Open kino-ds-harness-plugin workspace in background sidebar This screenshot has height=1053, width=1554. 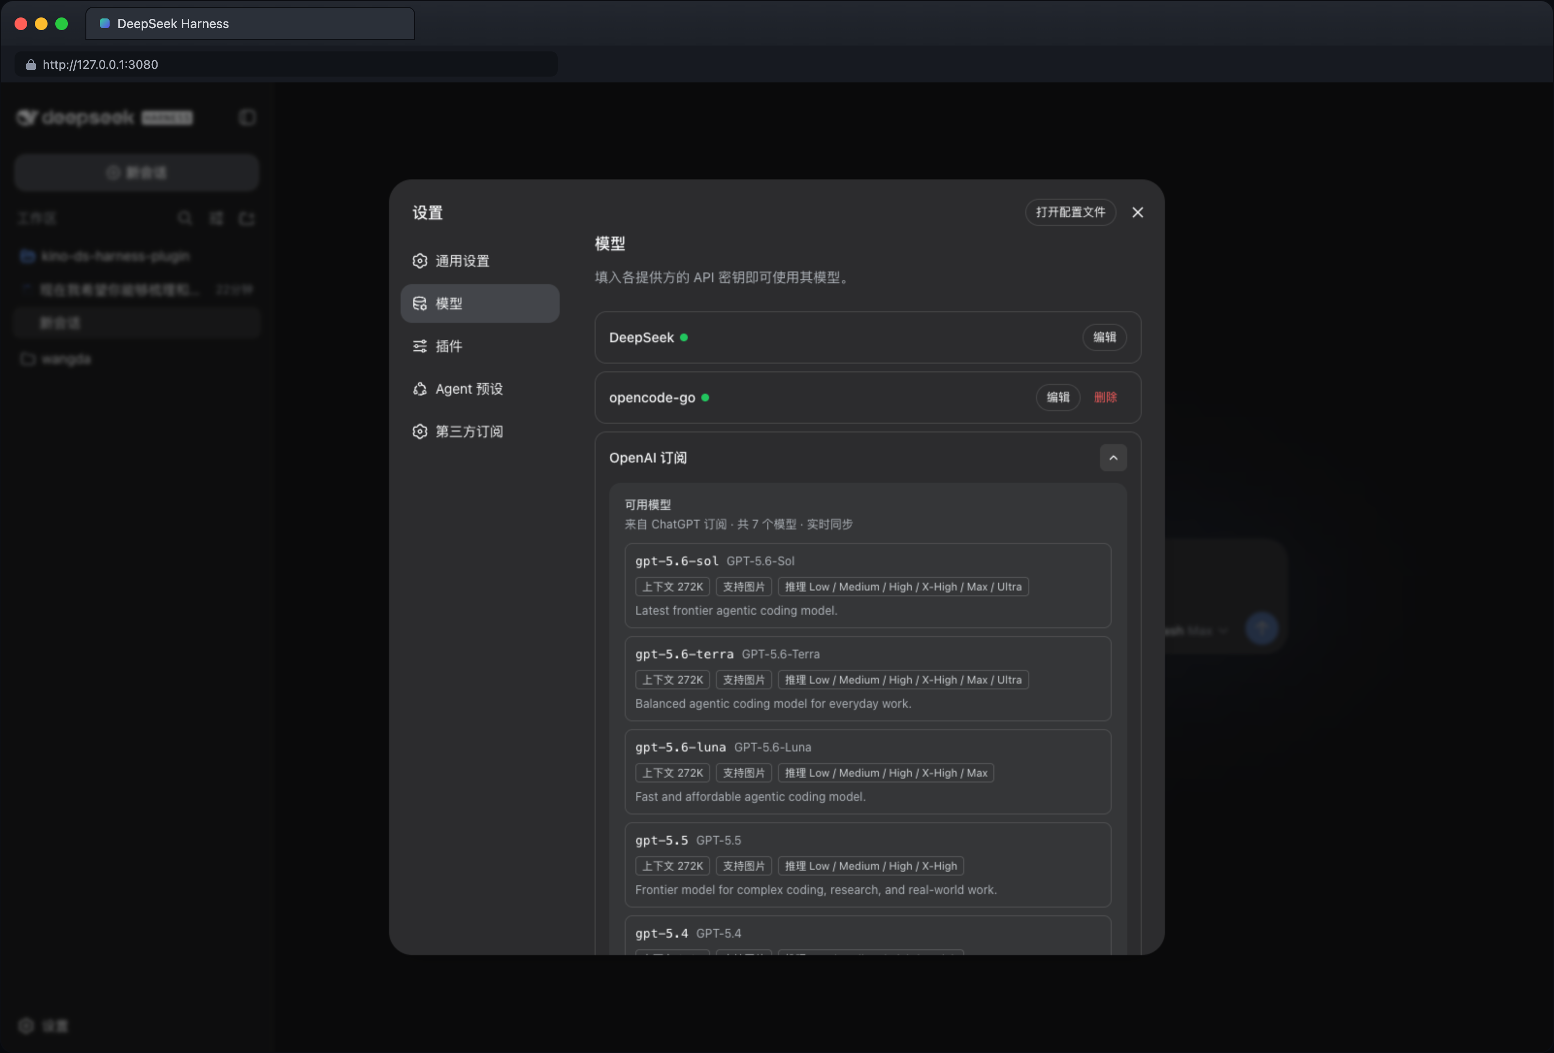tap(136, 256)
